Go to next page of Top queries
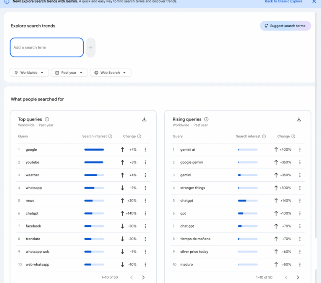 143,277
